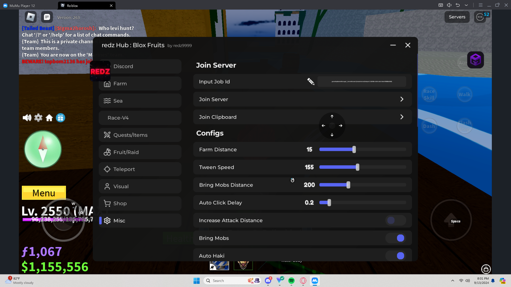Tap the Walk circular button
Viewport: 511px width, 287px height.
[464, 94]
